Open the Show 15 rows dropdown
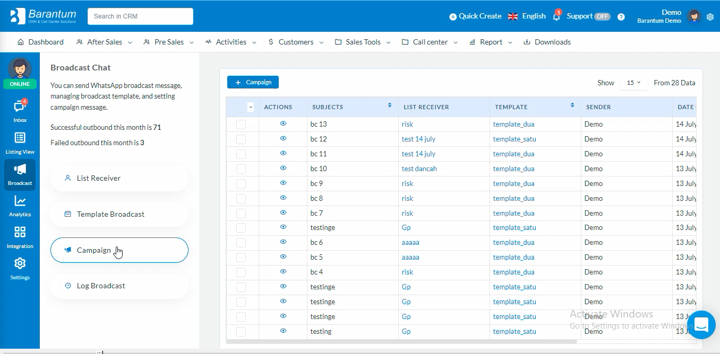720x354 pixels. [x=633, y=83]
